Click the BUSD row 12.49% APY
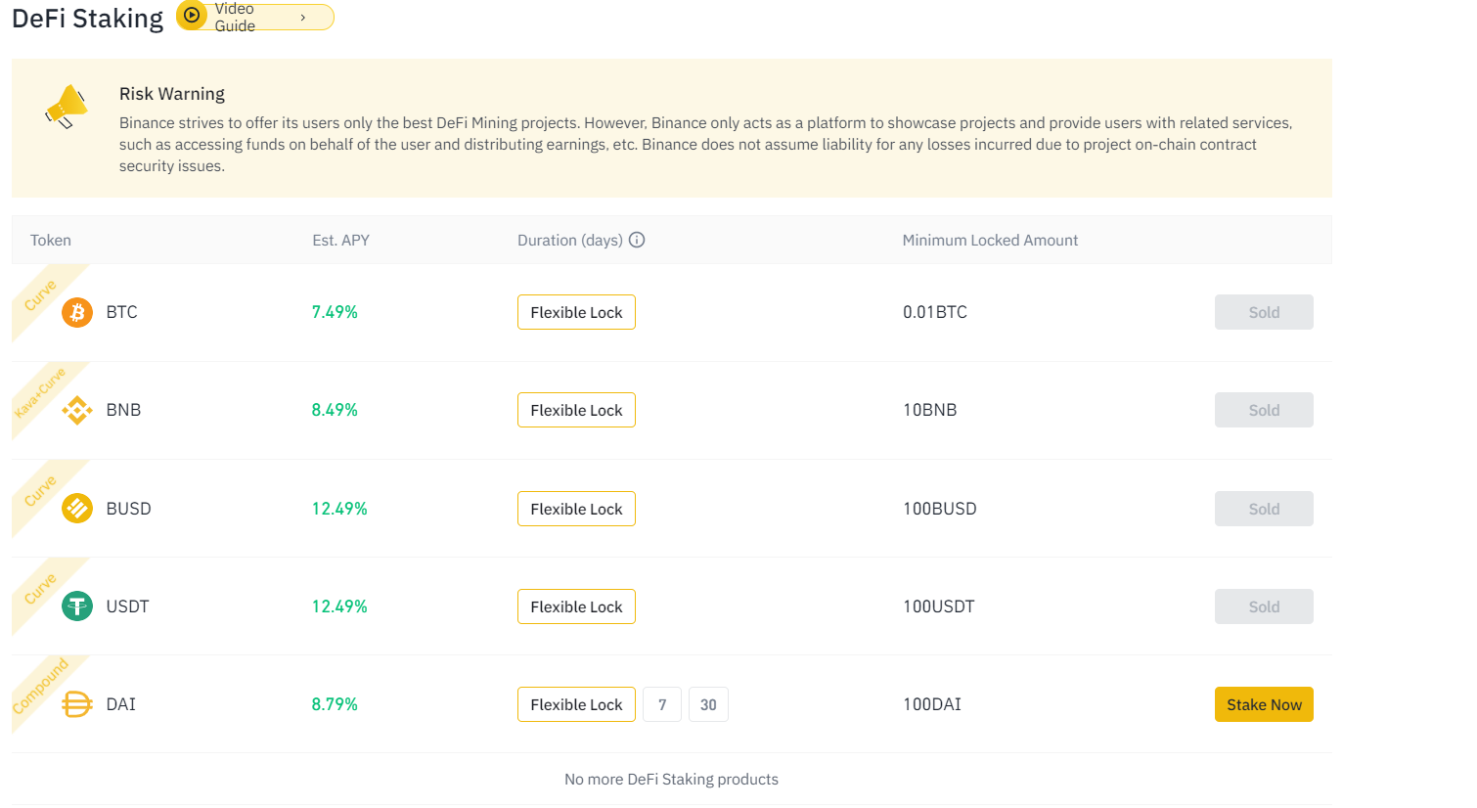Screen dimensions: 1477x808 (x=339, y=509)
